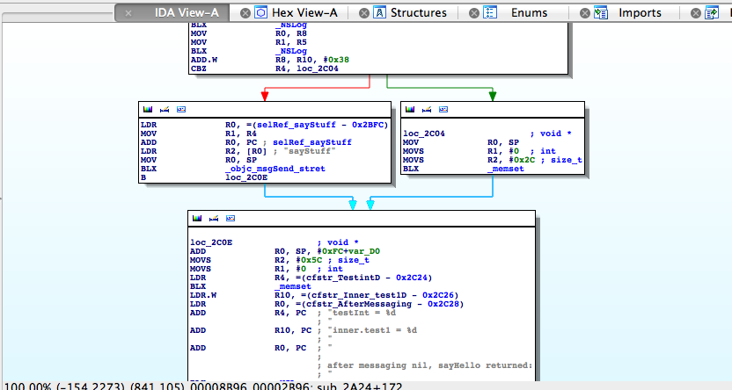Close the Structures tab
The width and height of the screenshot is (732, 390).
click(x=364, y=13)
